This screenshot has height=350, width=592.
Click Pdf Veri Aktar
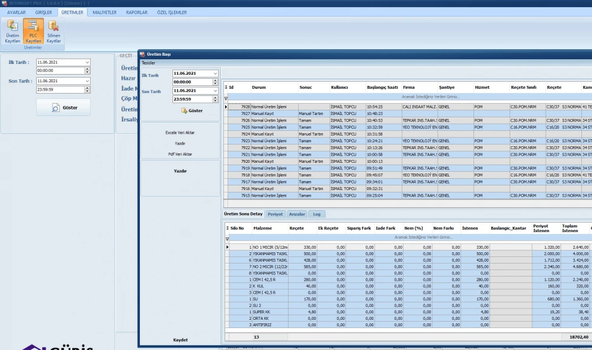pos(180,154)
